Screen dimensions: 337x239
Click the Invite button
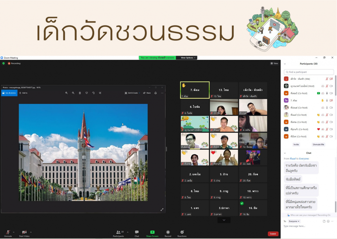296,144
